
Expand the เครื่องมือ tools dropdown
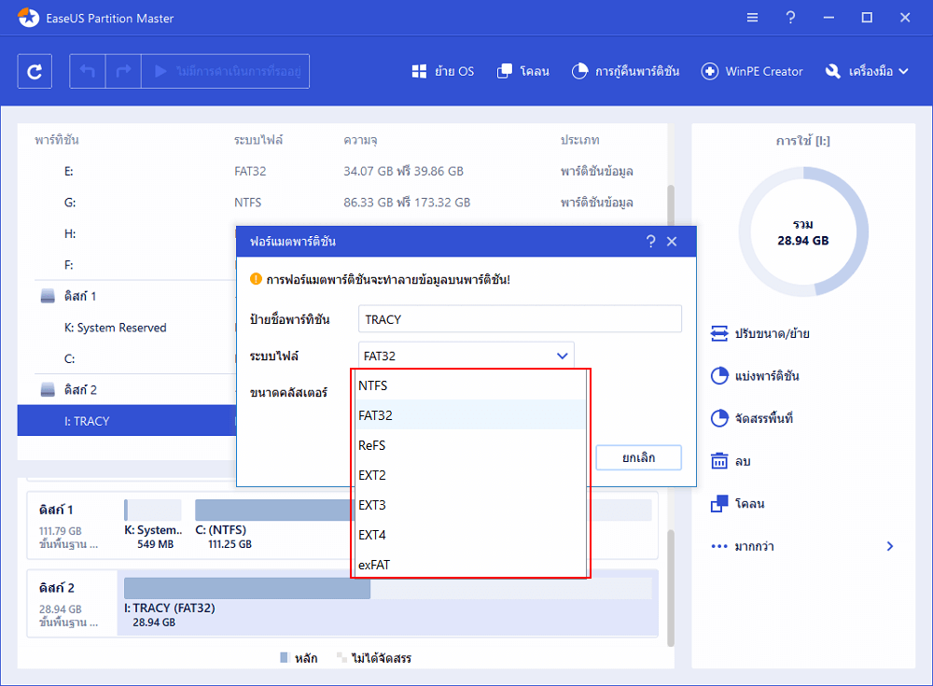(x=867, y=72)
